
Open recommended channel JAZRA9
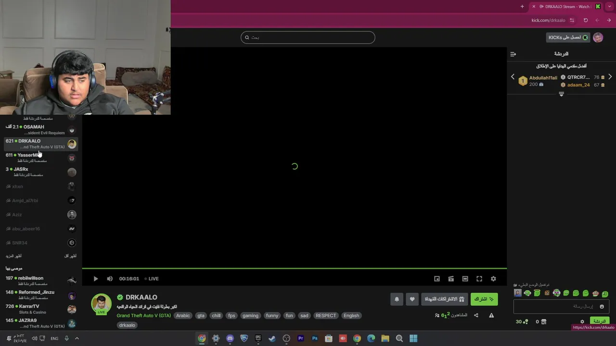(x=41, y=323)
